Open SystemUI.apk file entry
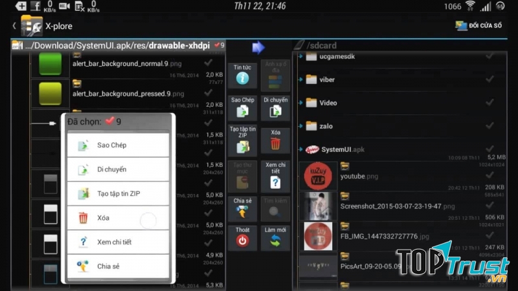 pyautogui.click(x=335, y=149)
